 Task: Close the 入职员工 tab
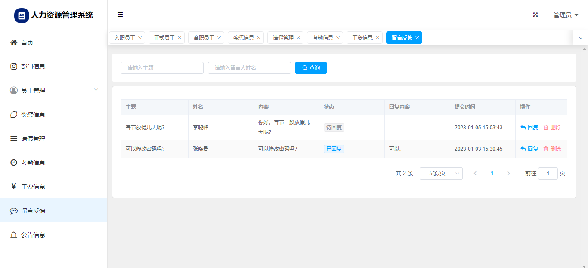(140, 38)
